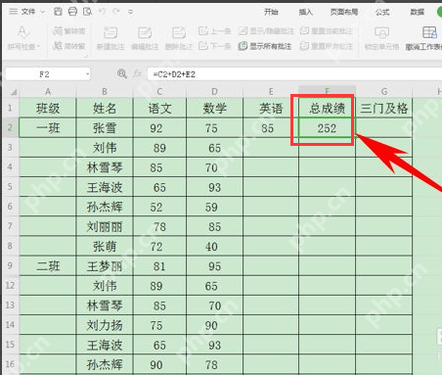The image size is (442, 375).
Task: Select row 1 header
Action: [10, 108]
